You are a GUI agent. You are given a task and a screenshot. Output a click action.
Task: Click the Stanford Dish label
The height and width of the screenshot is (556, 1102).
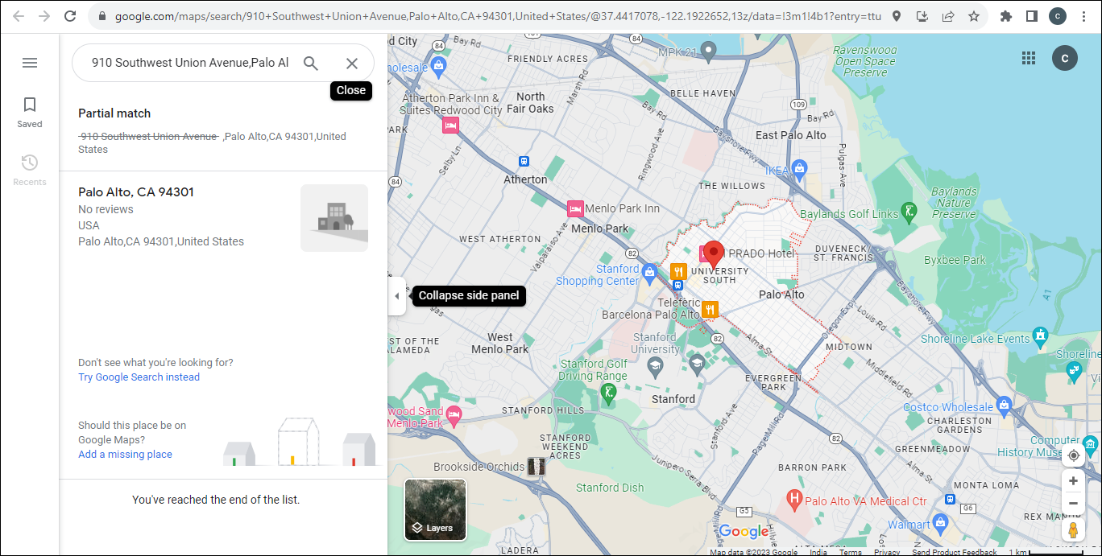[610, 488]
